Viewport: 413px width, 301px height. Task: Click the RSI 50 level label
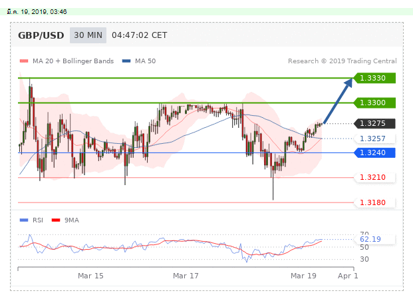click(x=364, y=248)
